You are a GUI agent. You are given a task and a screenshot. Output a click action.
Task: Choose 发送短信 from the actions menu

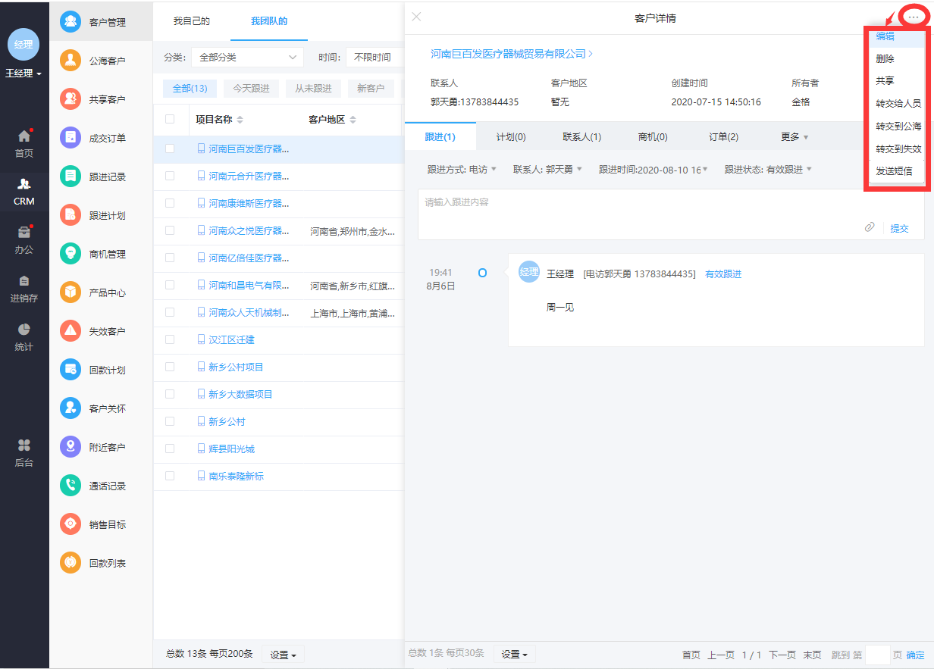pyautogui.click(x=895, y=171)
